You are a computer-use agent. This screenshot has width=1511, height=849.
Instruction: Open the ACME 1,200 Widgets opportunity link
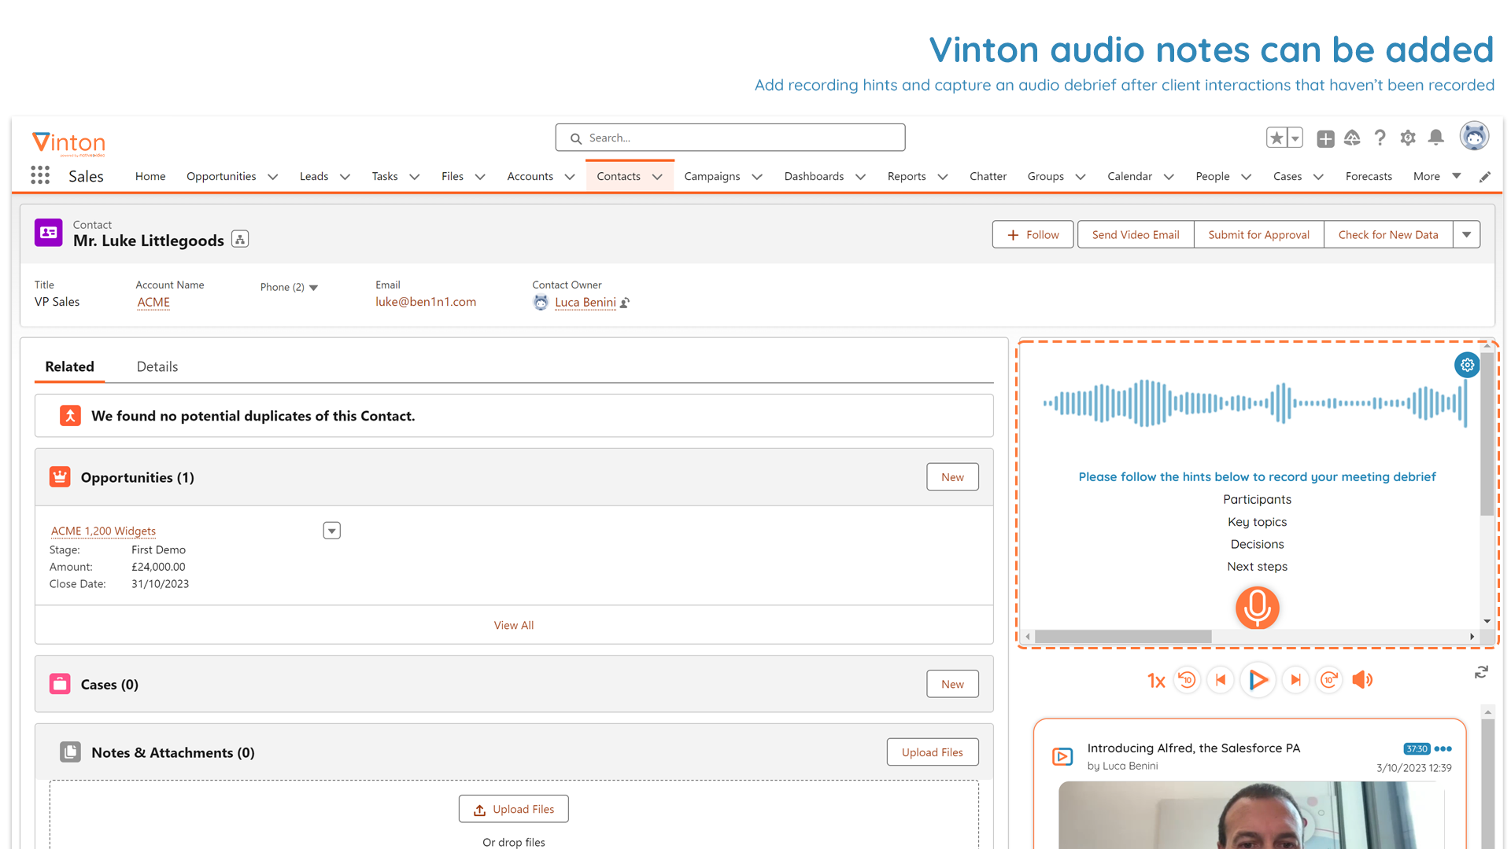[104, 530]
